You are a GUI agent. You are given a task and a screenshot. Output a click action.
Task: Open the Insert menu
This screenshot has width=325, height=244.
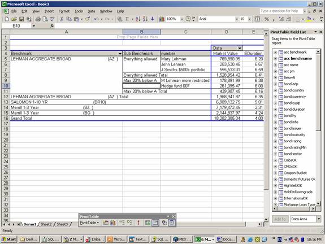pyautogui.click(x=49, y=11)
